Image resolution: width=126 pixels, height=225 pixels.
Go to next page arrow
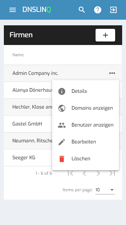(98, 173)
